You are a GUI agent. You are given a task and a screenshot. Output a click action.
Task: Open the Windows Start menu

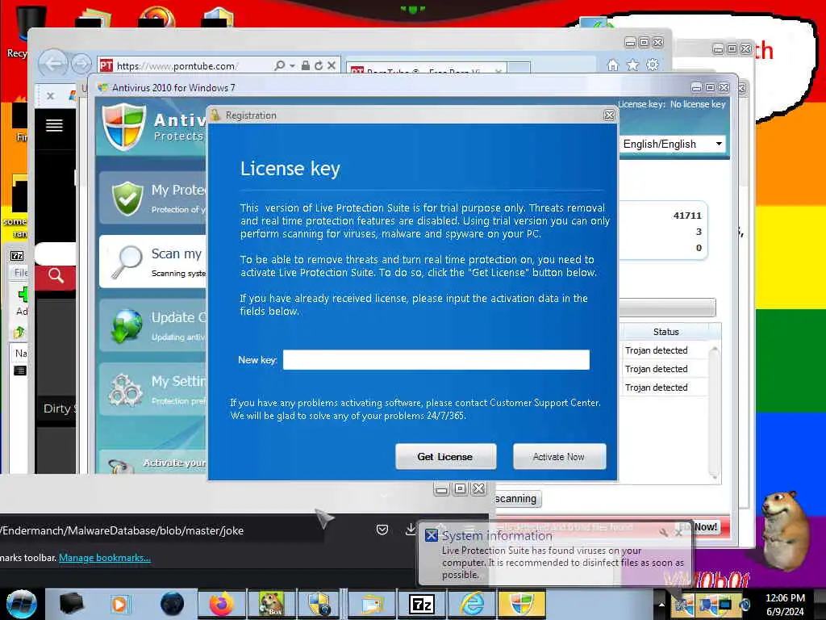(21, 604)
